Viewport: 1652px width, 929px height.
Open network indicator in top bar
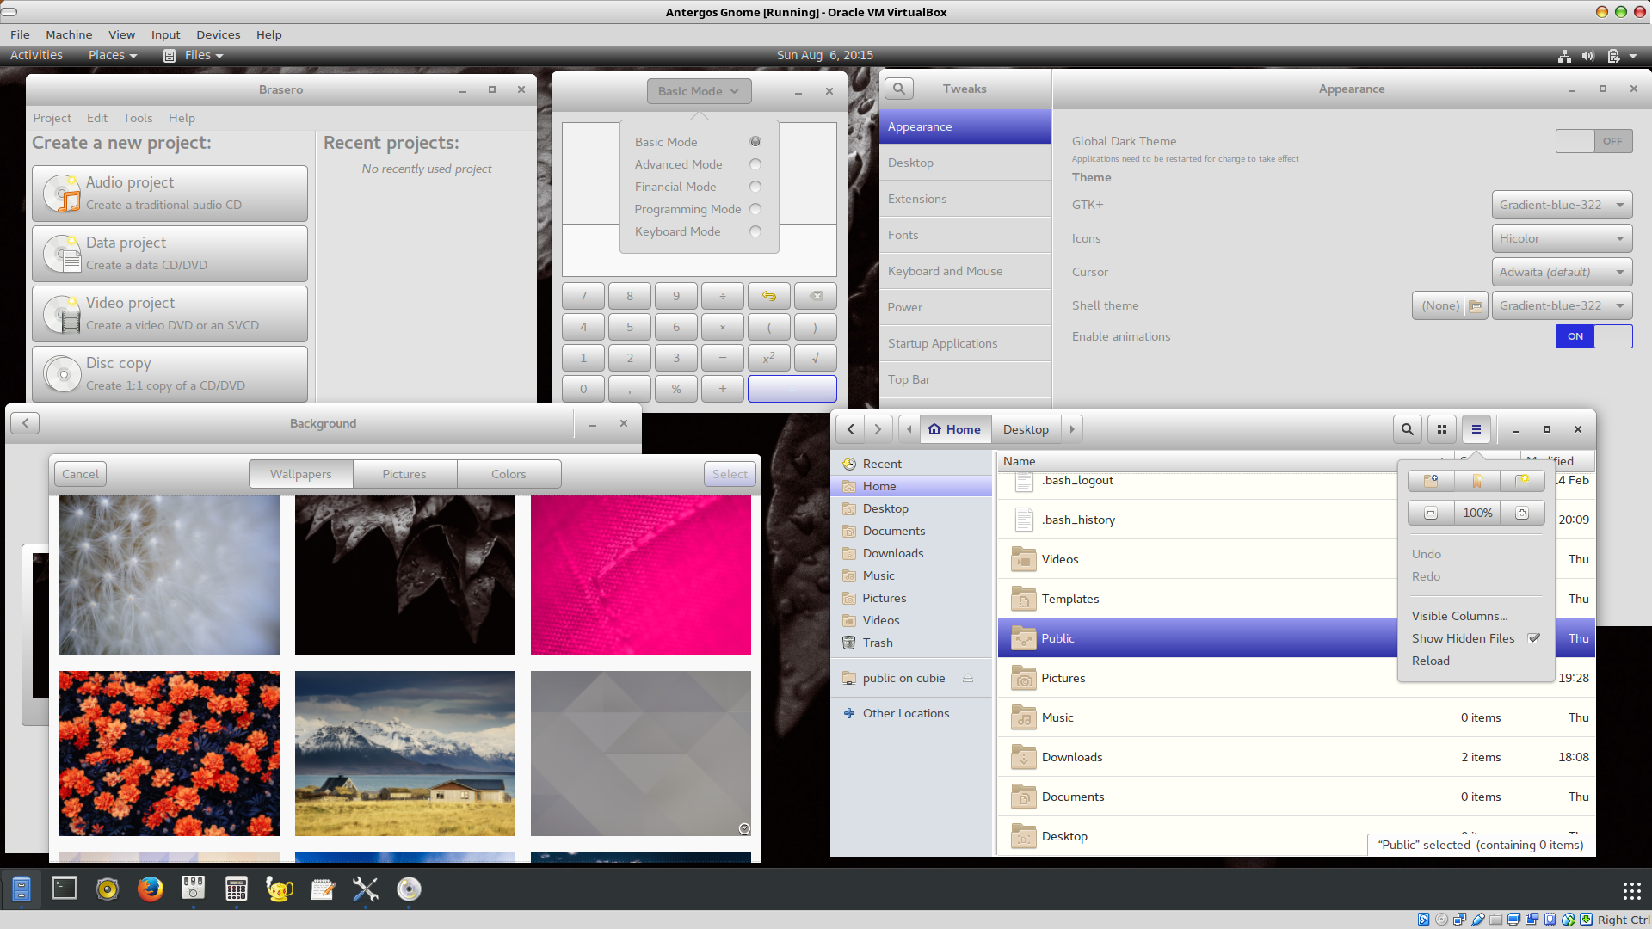coord(1564,56)
